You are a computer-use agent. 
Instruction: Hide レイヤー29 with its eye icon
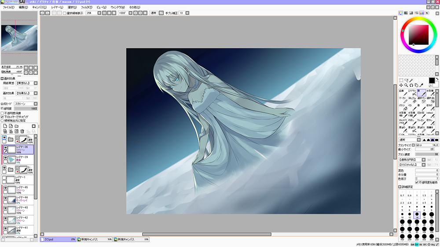coord(5,158)
